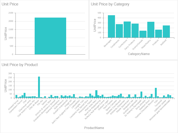Select the Dairy Products bar
The image size is (178, 133).
coord(135,30)
